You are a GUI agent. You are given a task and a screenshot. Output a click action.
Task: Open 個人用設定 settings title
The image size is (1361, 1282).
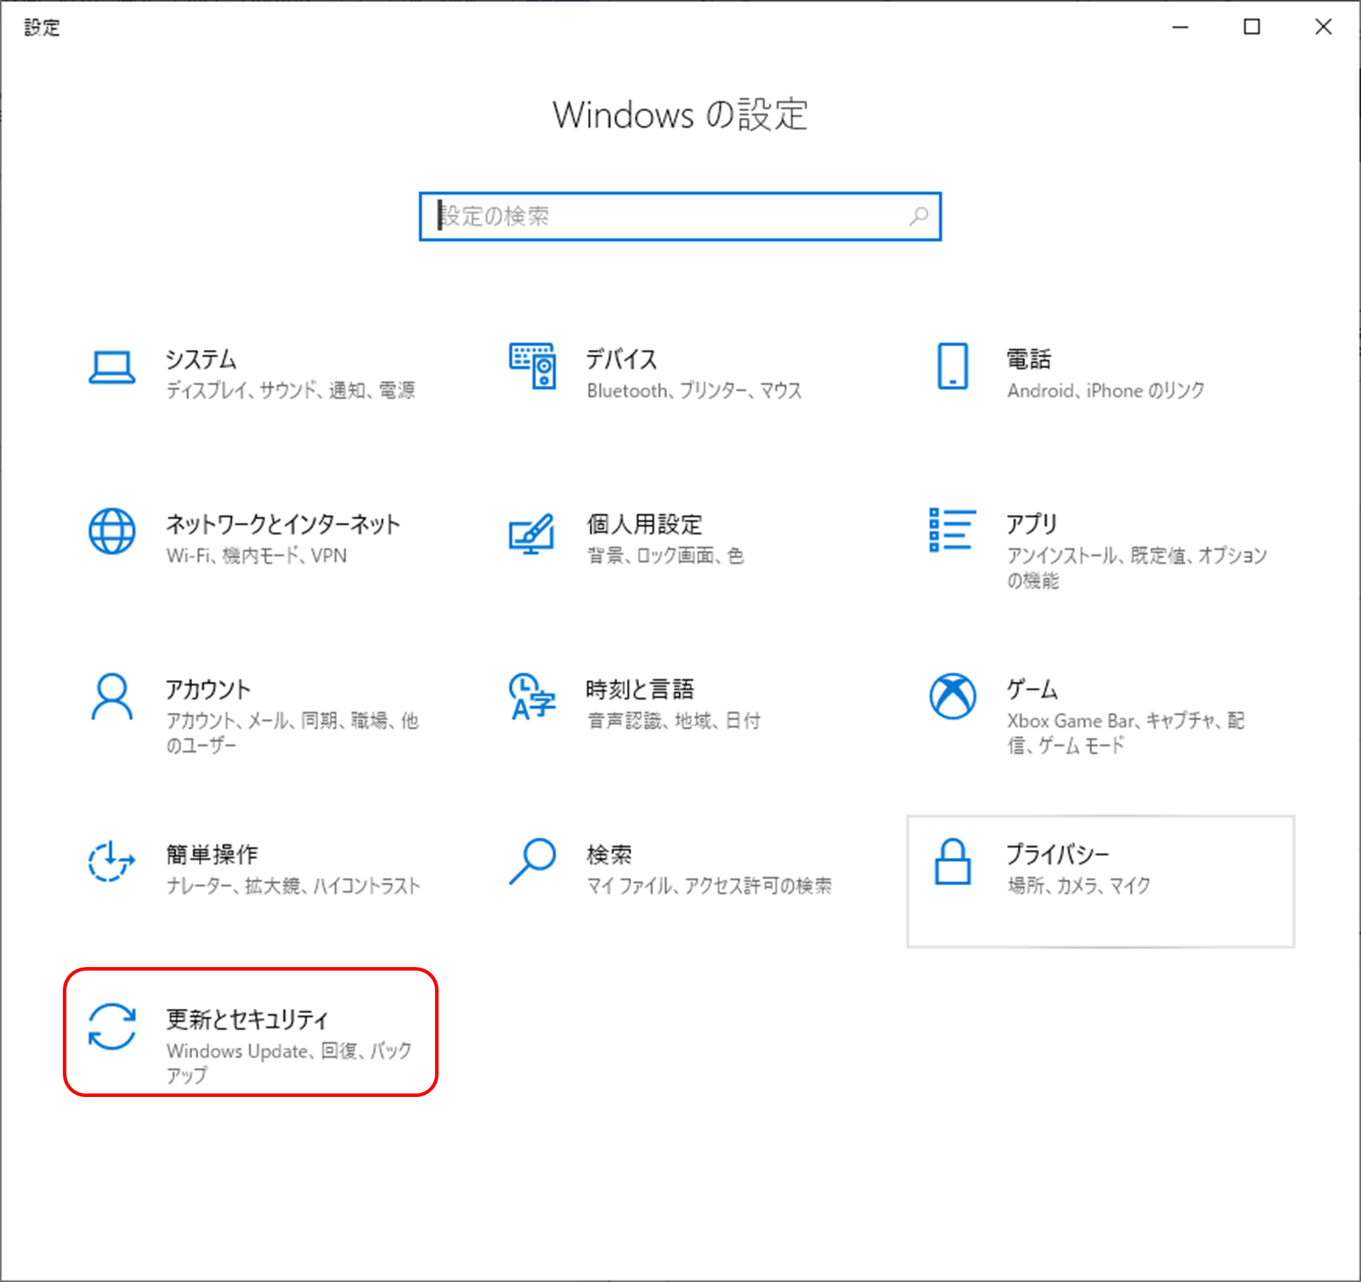[644, 524]
